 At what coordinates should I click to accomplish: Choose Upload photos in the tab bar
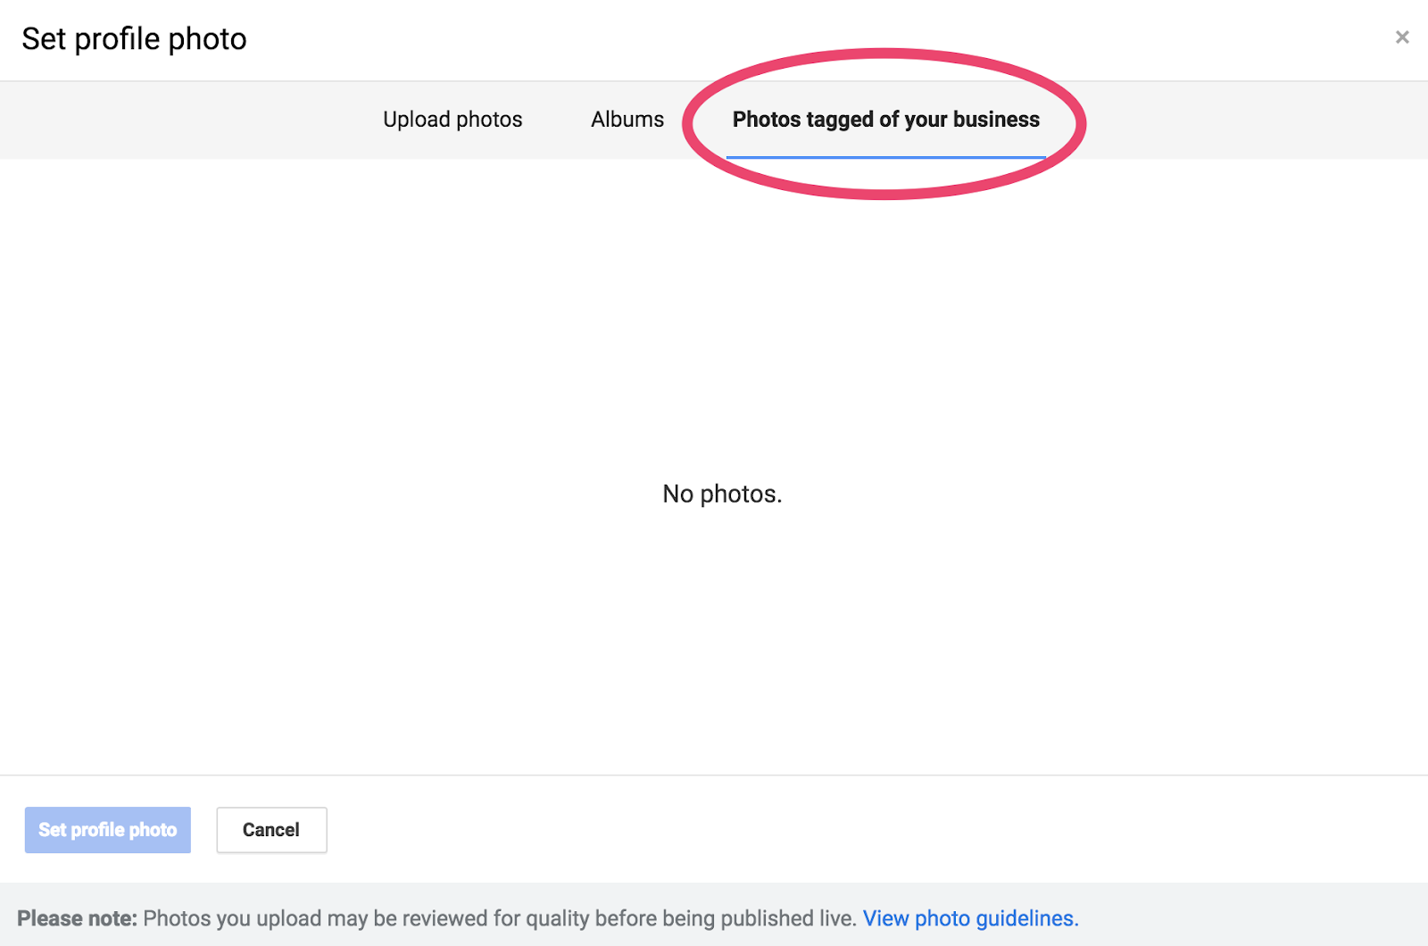[x=452, y=120]
